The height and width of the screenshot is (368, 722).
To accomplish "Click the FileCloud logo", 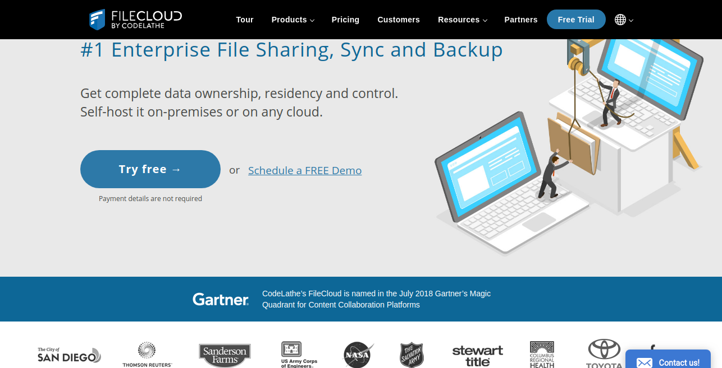I will click(135, 19).
